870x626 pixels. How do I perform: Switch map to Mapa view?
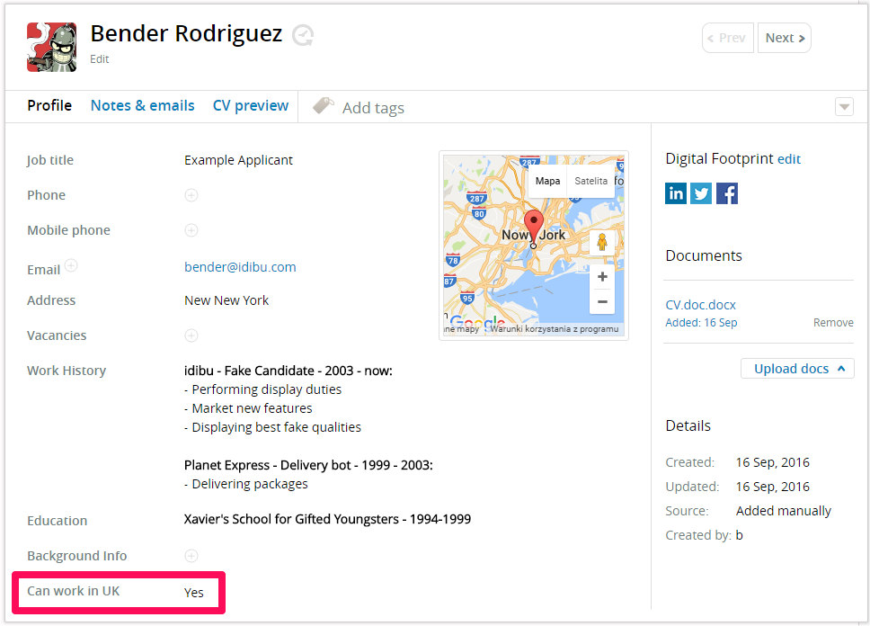(547, 181)
